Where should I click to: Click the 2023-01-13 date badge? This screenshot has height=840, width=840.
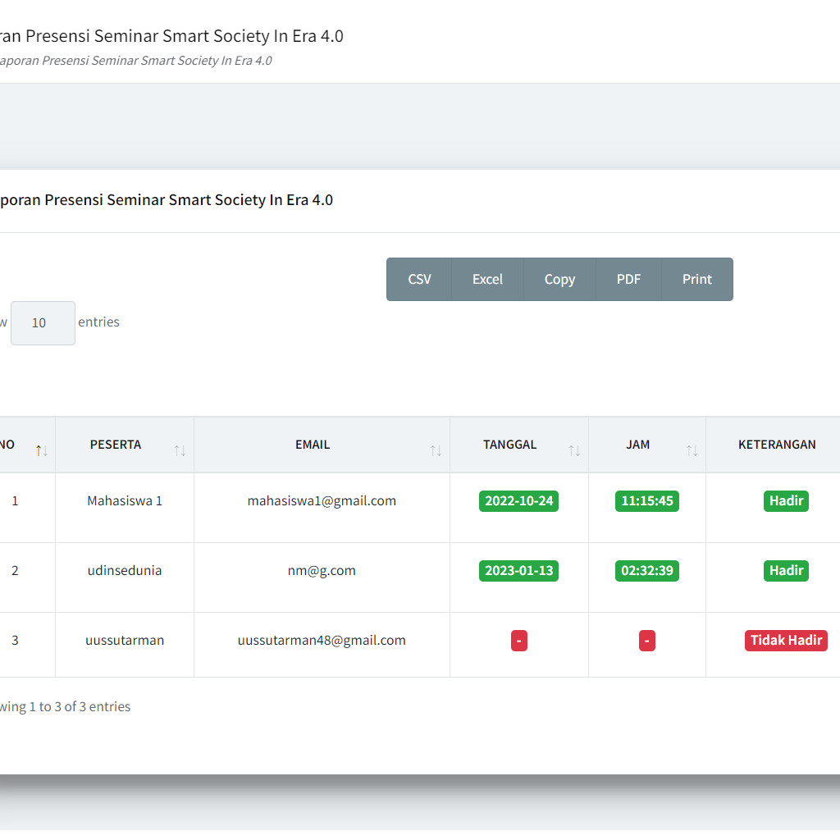(518, 571)
